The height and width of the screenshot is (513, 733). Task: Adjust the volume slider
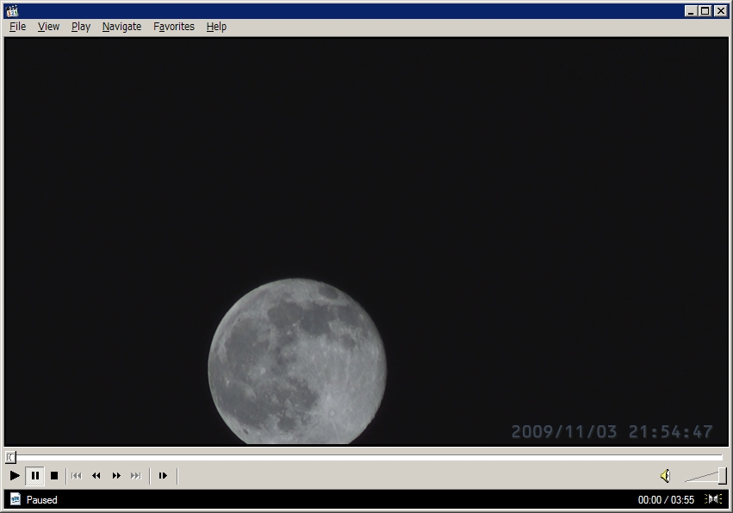click(722, 475)
